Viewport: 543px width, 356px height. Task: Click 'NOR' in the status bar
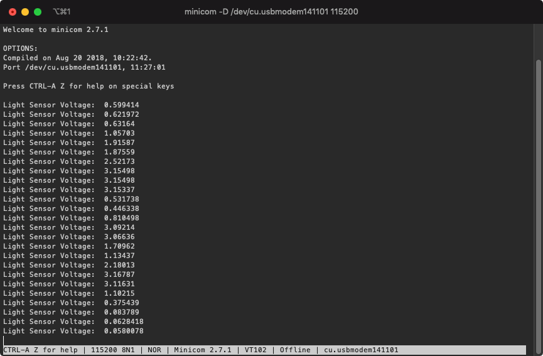click(x=154, y=350)
